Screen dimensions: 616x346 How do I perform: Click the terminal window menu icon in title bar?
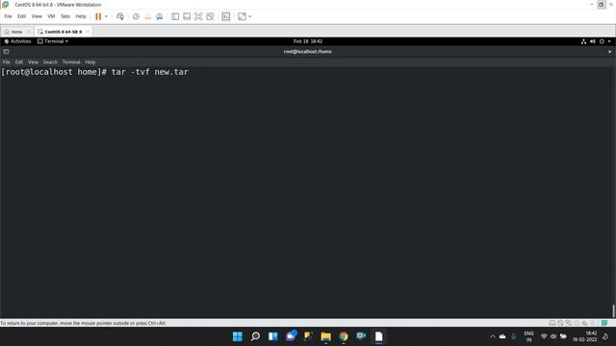[x=6, y=51]
